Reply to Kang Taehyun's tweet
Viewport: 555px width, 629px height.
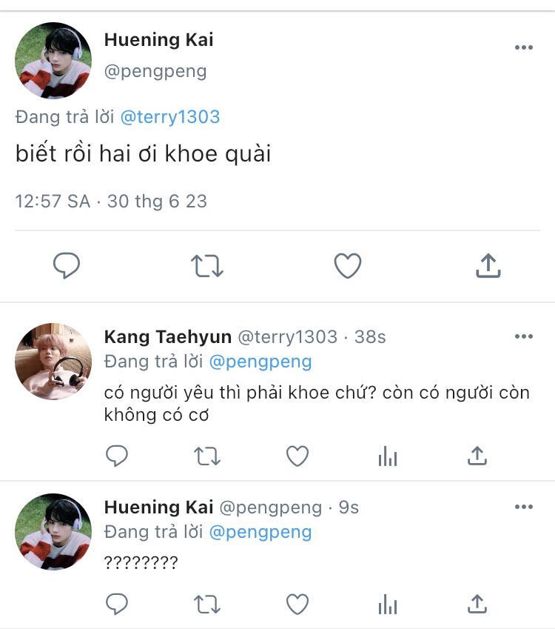(x=117, y=456)
